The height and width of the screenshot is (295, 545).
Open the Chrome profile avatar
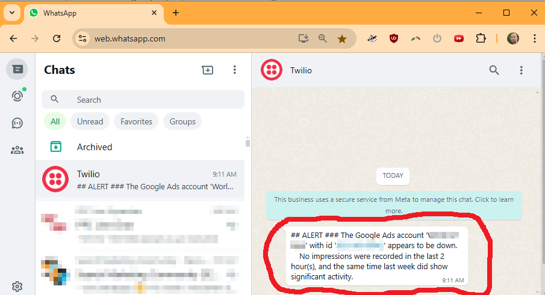(x=513, y=38)
